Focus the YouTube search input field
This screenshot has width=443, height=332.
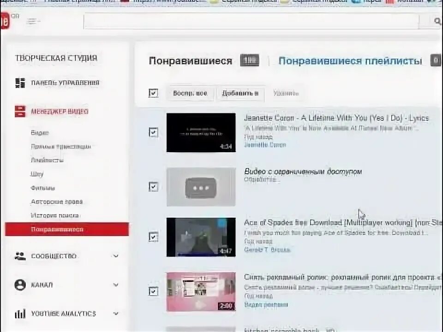click(x=251, y=21)
